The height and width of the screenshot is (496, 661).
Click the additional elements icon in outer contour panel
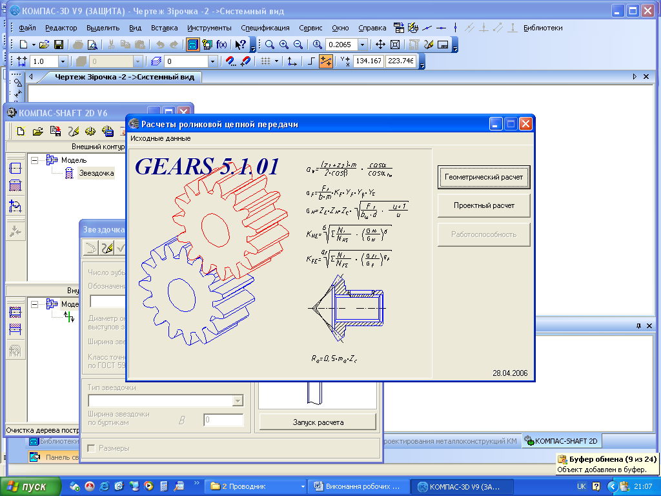coord(15,206)
